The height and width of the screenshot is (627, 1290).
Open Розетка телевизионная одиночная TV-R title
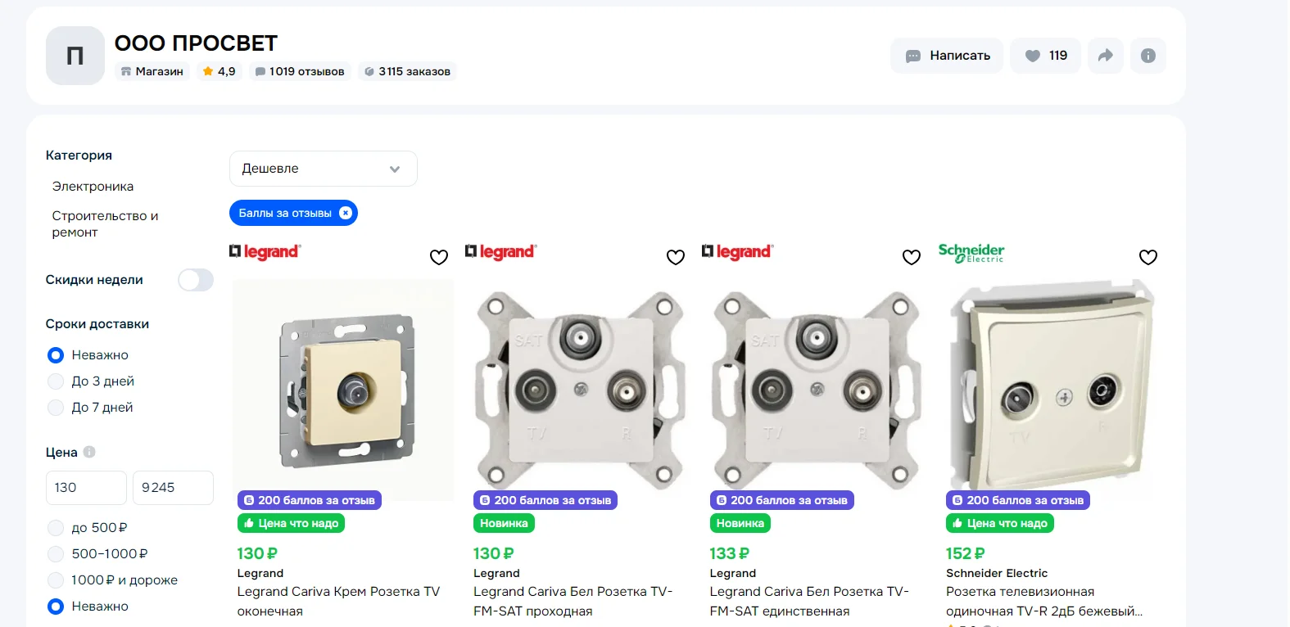(x=1044, y=602)
